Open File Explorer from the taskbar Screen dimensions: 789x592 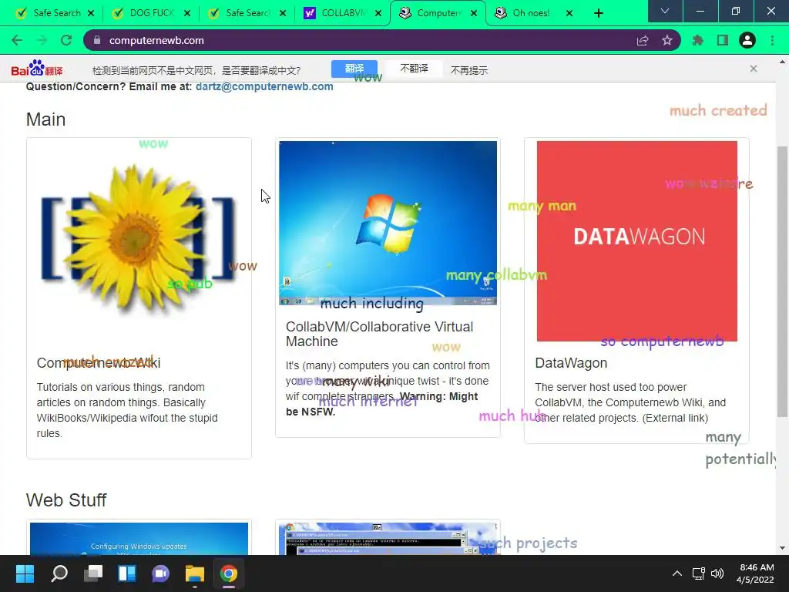click(x=195, y=573)
